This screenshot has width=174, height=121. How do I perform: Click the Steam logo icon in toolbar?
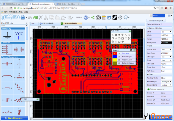pyautogui.click(x=115, y=18)
